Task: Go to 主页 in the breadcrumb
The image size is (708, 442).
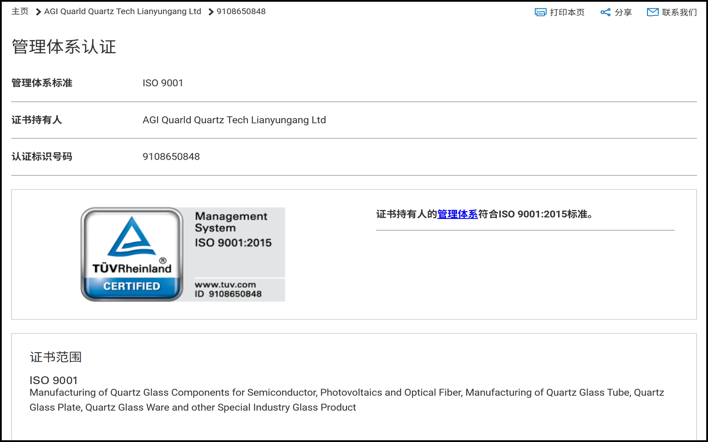Action: [x=20, y=11]
